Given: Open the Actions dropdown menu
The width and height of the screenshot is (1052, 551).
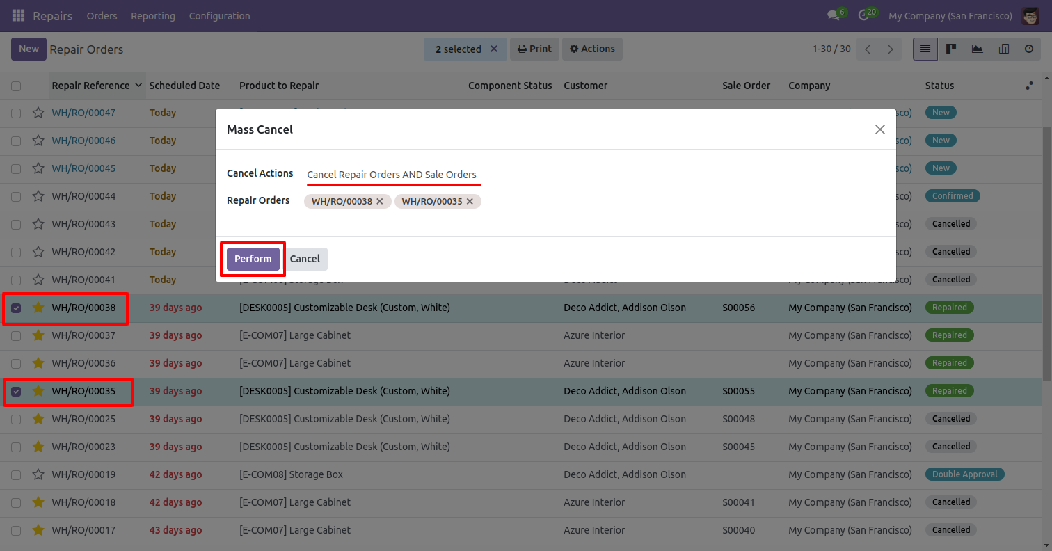Looking at the screenshot, I should (x=592, y=49).
